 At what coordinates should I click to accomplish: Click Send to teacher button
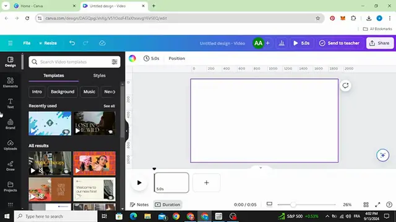click(x=340, y=43)
